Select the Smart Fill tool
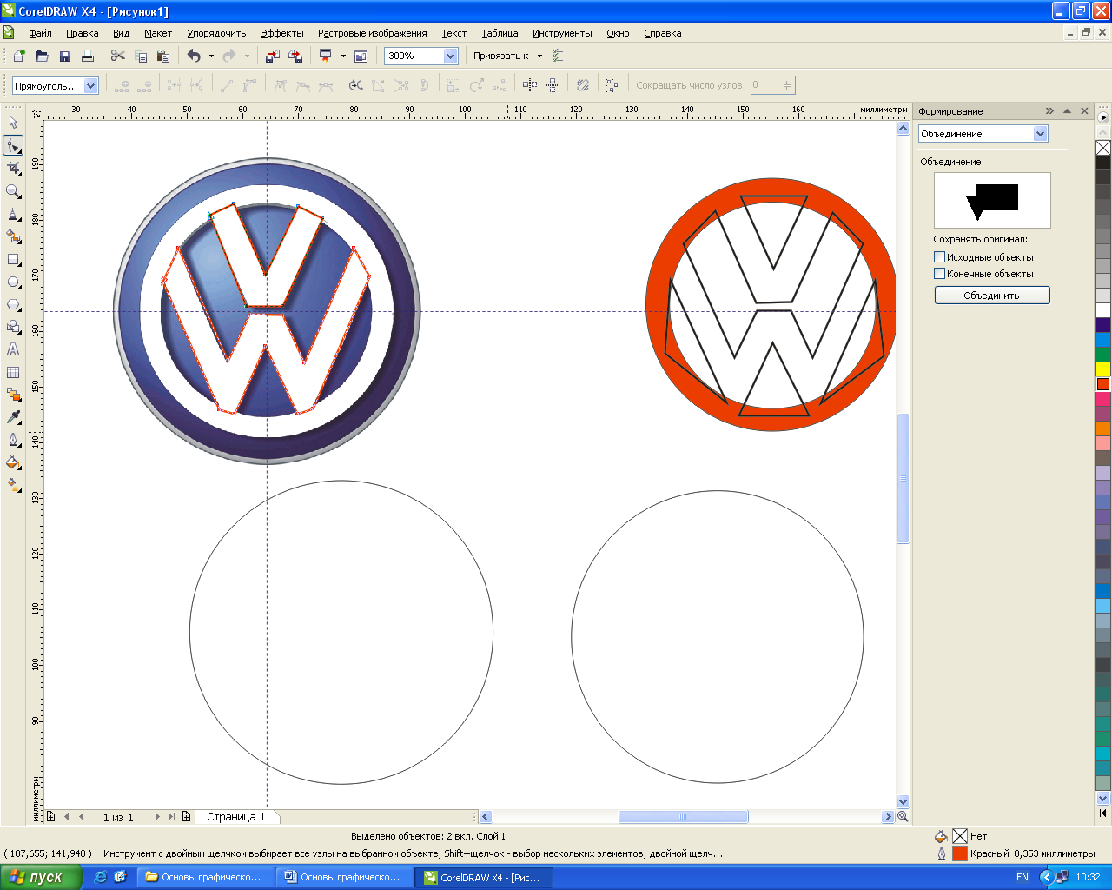This screenshot has height=890, width=1112. click(13, 236)
